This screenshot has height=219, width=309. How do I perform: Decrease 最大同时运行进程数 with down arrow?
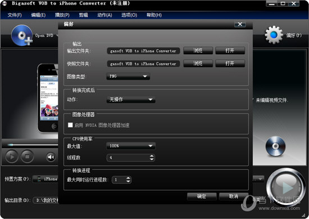coord(128,181)
